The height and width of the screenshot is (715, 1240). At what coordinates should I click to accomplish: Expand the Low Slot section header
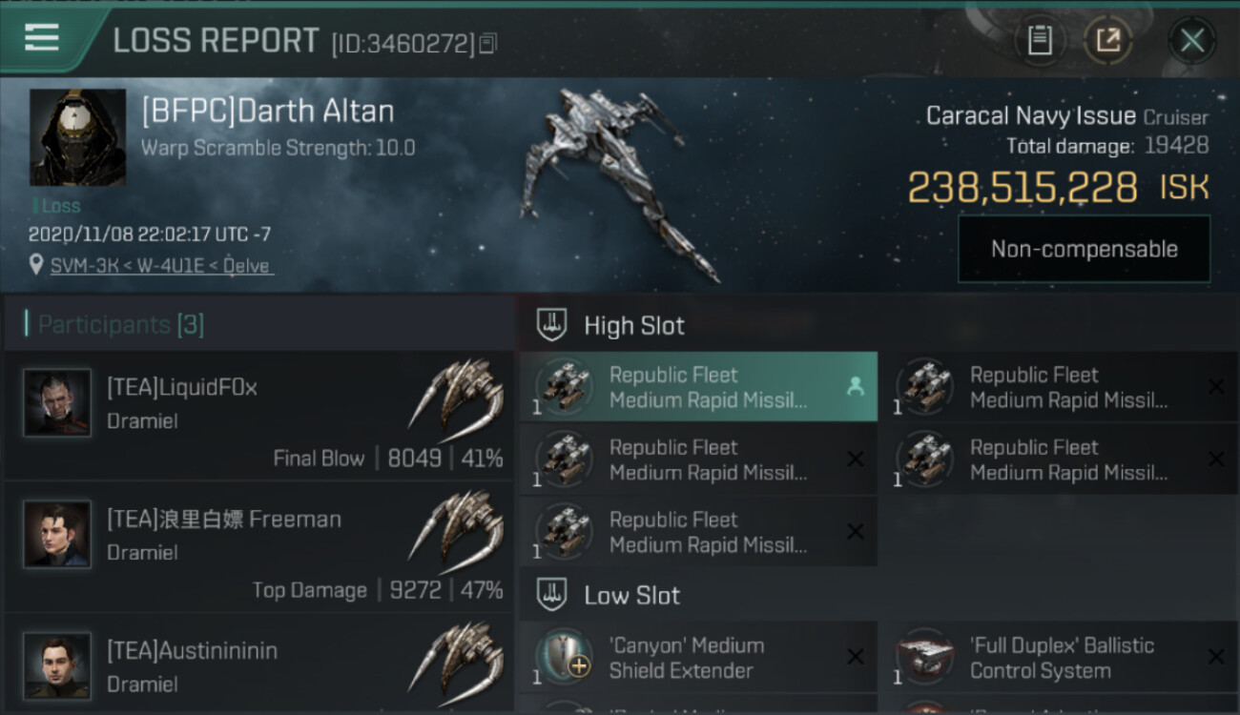click(631, 596)
